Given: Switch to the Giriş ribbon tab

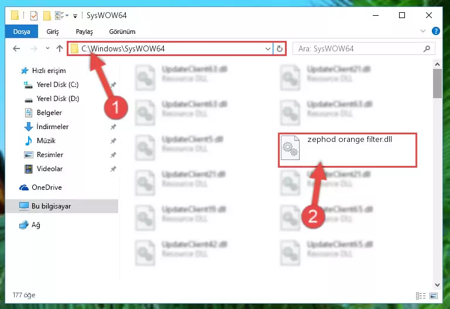Looking at the screenshot, I should [x=53, y=32].
